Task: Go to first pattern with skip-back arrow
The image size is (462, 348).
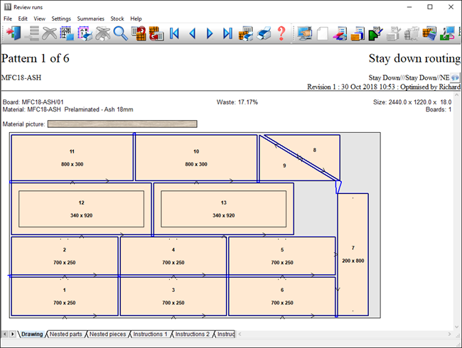Action: (x=174, y=33)
